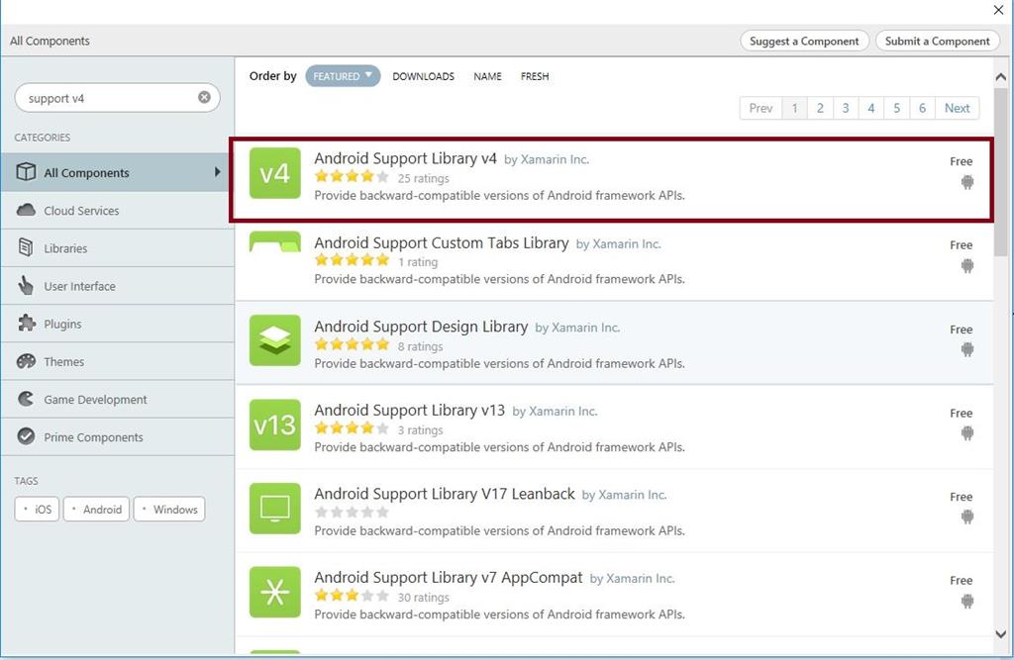The height and width of the screenshot is (660, 1014).
Task: Click '8 ratings' text for Design Library
Action: [x=420, y=346]
